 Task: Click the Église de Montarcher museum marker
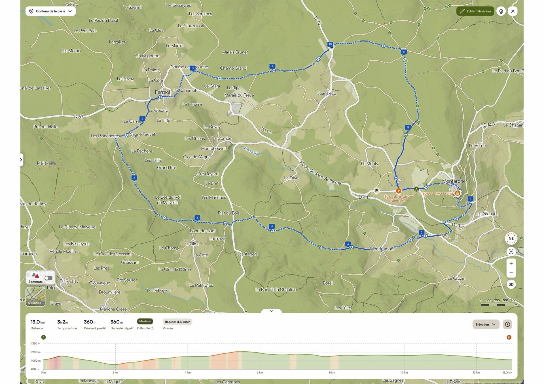click(x=457, y=193)
